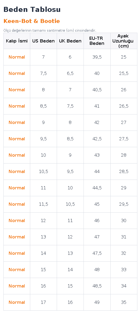Click the Ayak Uzunluğu (cm) header
This screenshot has height=312, width=140.
(x=124, y=41)
